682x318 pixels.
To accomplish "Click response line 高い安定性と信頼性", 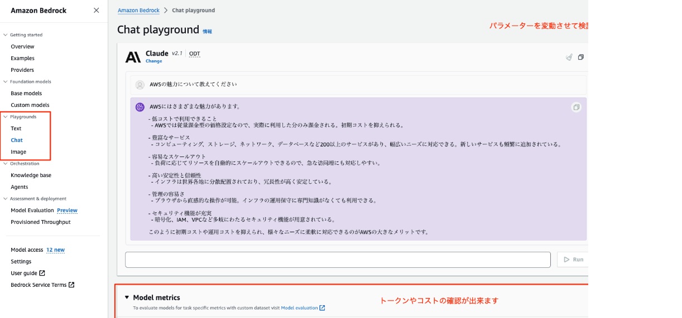I will pyautogui.click(x=175, y=175).
